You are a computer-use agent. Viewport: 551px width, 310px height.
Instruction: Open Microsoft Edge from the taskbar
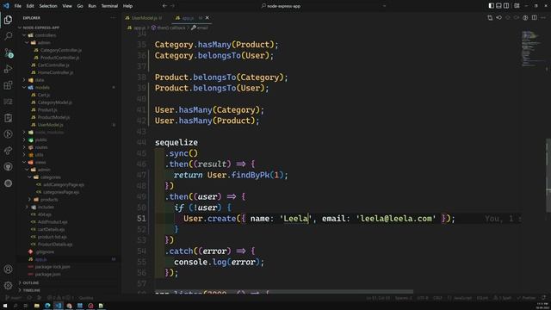click(47, 306)
